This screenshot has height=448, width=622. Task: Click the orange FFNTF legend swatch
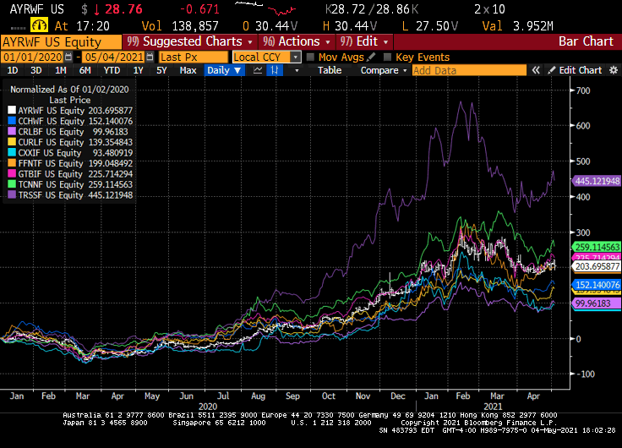[x=12, y=163]
